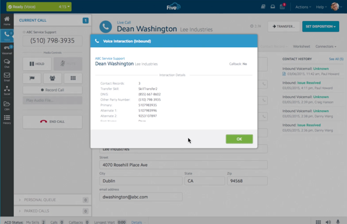This screenshot has width=347, height=224.
Task: Select the Voice sidebar icon
Action: pos(7,36)
